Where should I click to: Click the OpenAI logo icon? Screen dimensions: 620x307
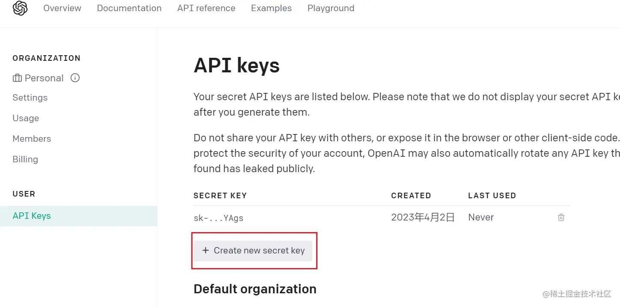pyautogui.click(x=20, y=8)
